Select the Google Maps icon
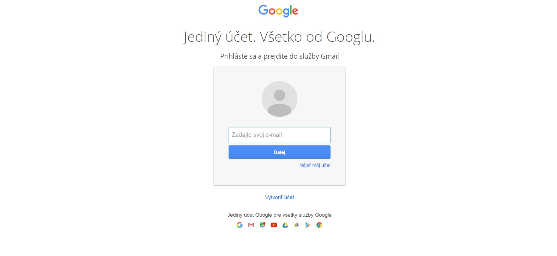This screenshot has height=256, width=557. (263, 225)
